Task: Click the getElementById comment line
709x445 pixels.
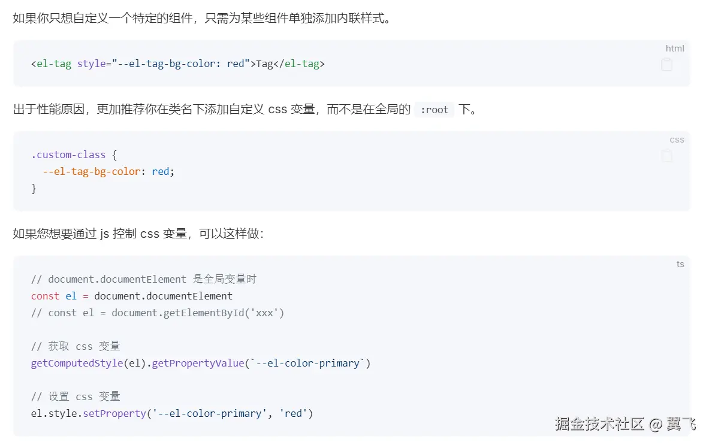Action: 157,313
